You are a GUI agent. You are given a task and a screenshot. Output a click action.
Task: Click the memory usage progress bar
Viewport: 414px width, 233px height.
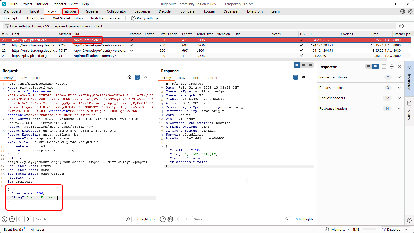369,229
